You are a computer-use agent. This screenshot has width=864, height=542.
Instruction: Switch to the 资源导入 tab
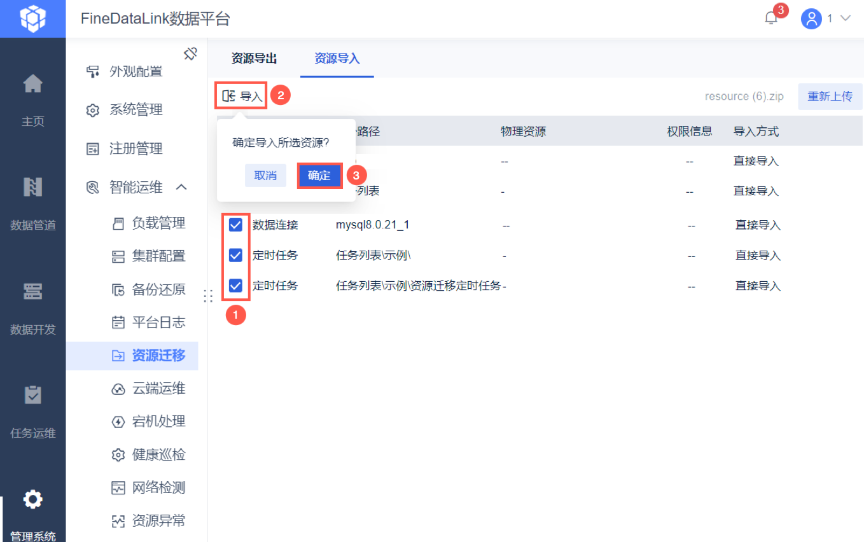[337, 59]
